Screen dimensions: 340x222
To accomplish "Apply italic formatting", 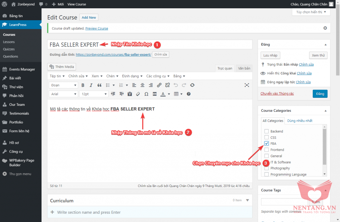I will [x=91, y=85].
